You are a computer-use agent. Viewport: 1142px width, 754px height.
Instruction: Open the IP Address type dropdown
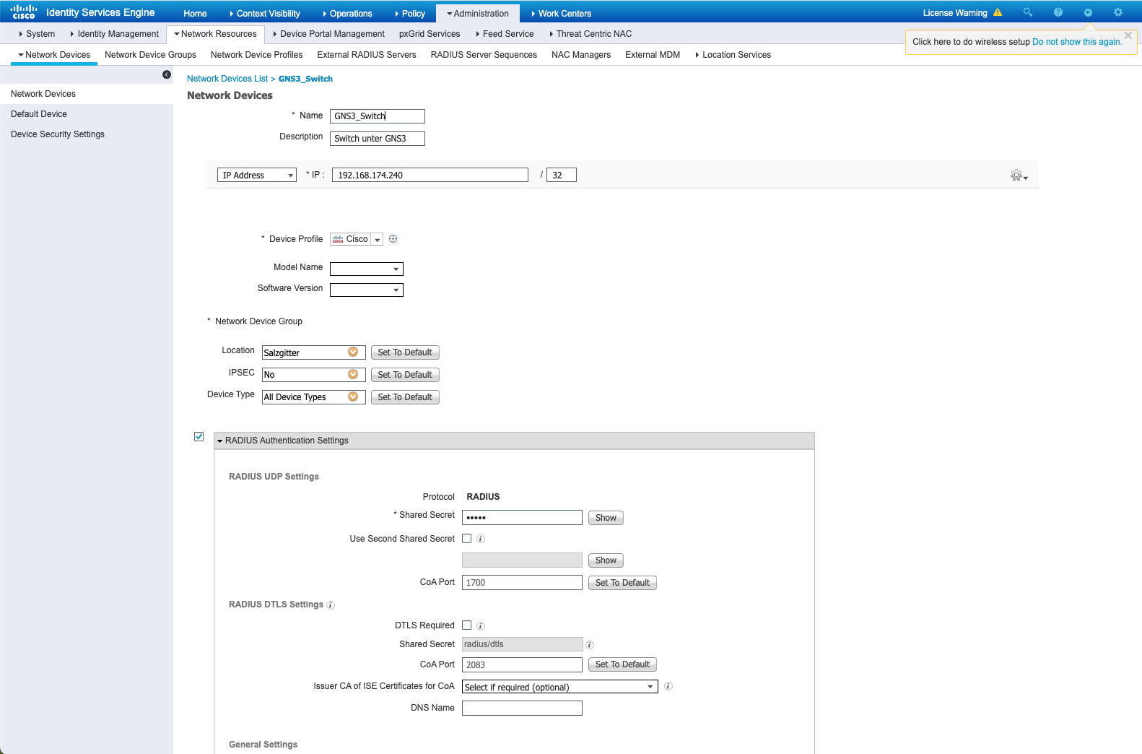257,175
